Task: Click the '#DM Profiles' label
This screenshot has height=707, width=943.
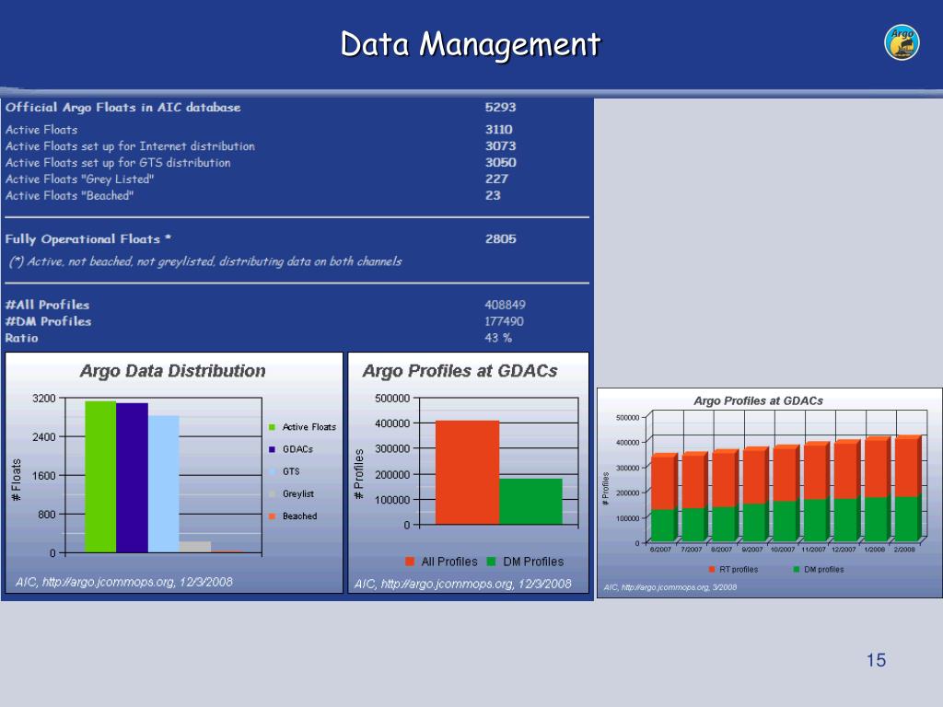Action: coord(48,321)
